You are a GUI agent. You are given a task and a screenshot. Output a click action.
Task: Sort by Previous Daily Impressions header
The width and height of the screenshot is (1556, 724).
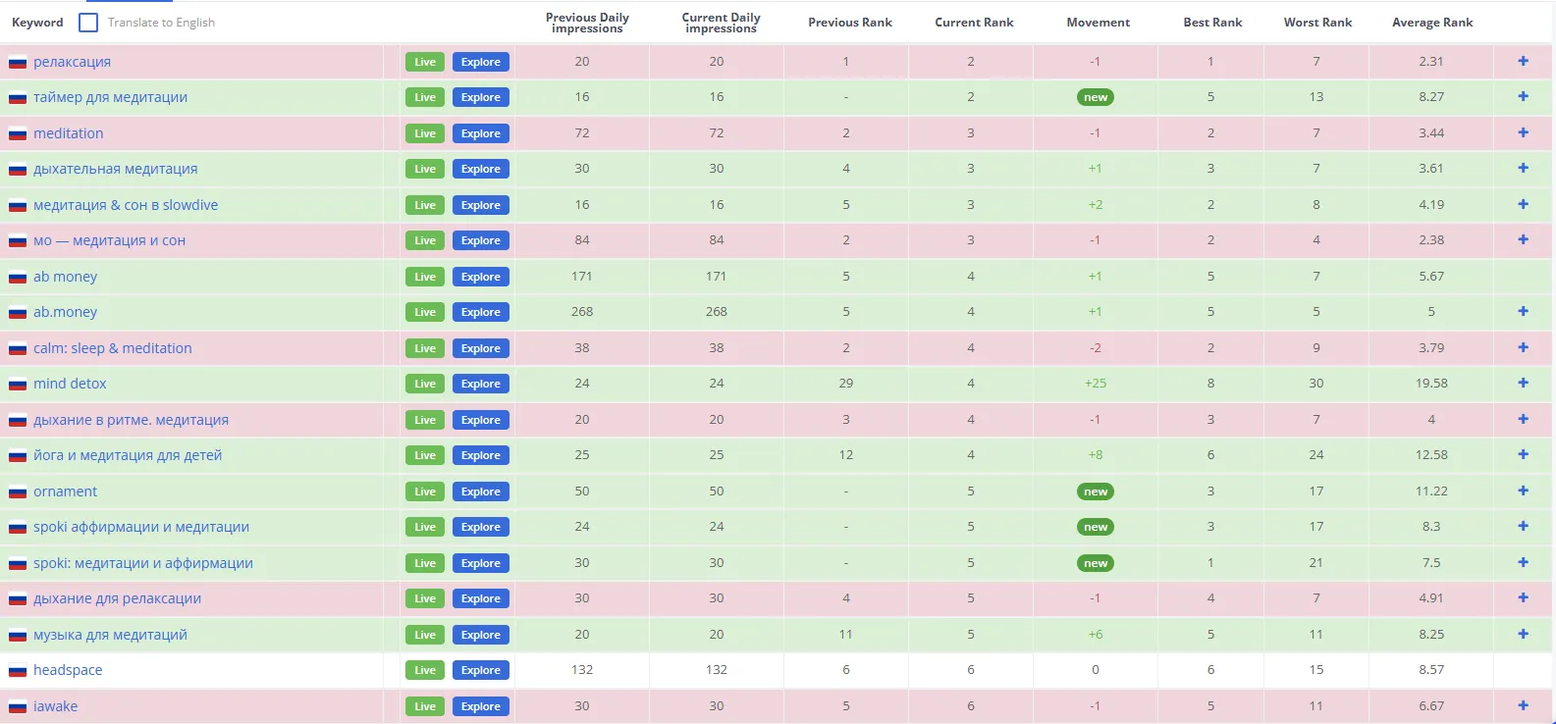[587, 23]
